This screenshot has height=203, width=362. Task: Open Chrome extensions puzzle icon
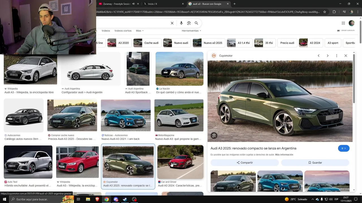(x=334, y=12)
